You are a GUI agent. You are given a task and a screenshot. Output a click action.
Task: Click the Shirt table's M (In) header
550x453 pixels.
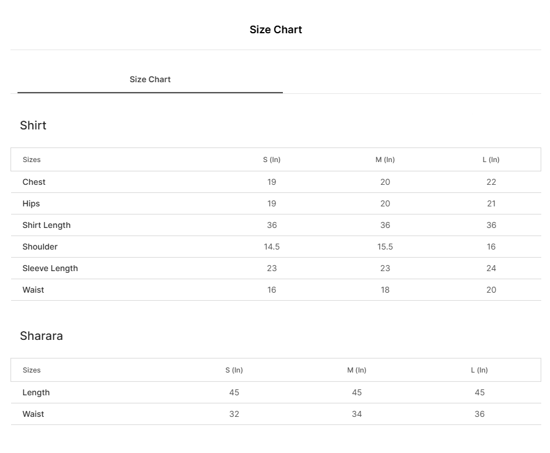(385, 160)
